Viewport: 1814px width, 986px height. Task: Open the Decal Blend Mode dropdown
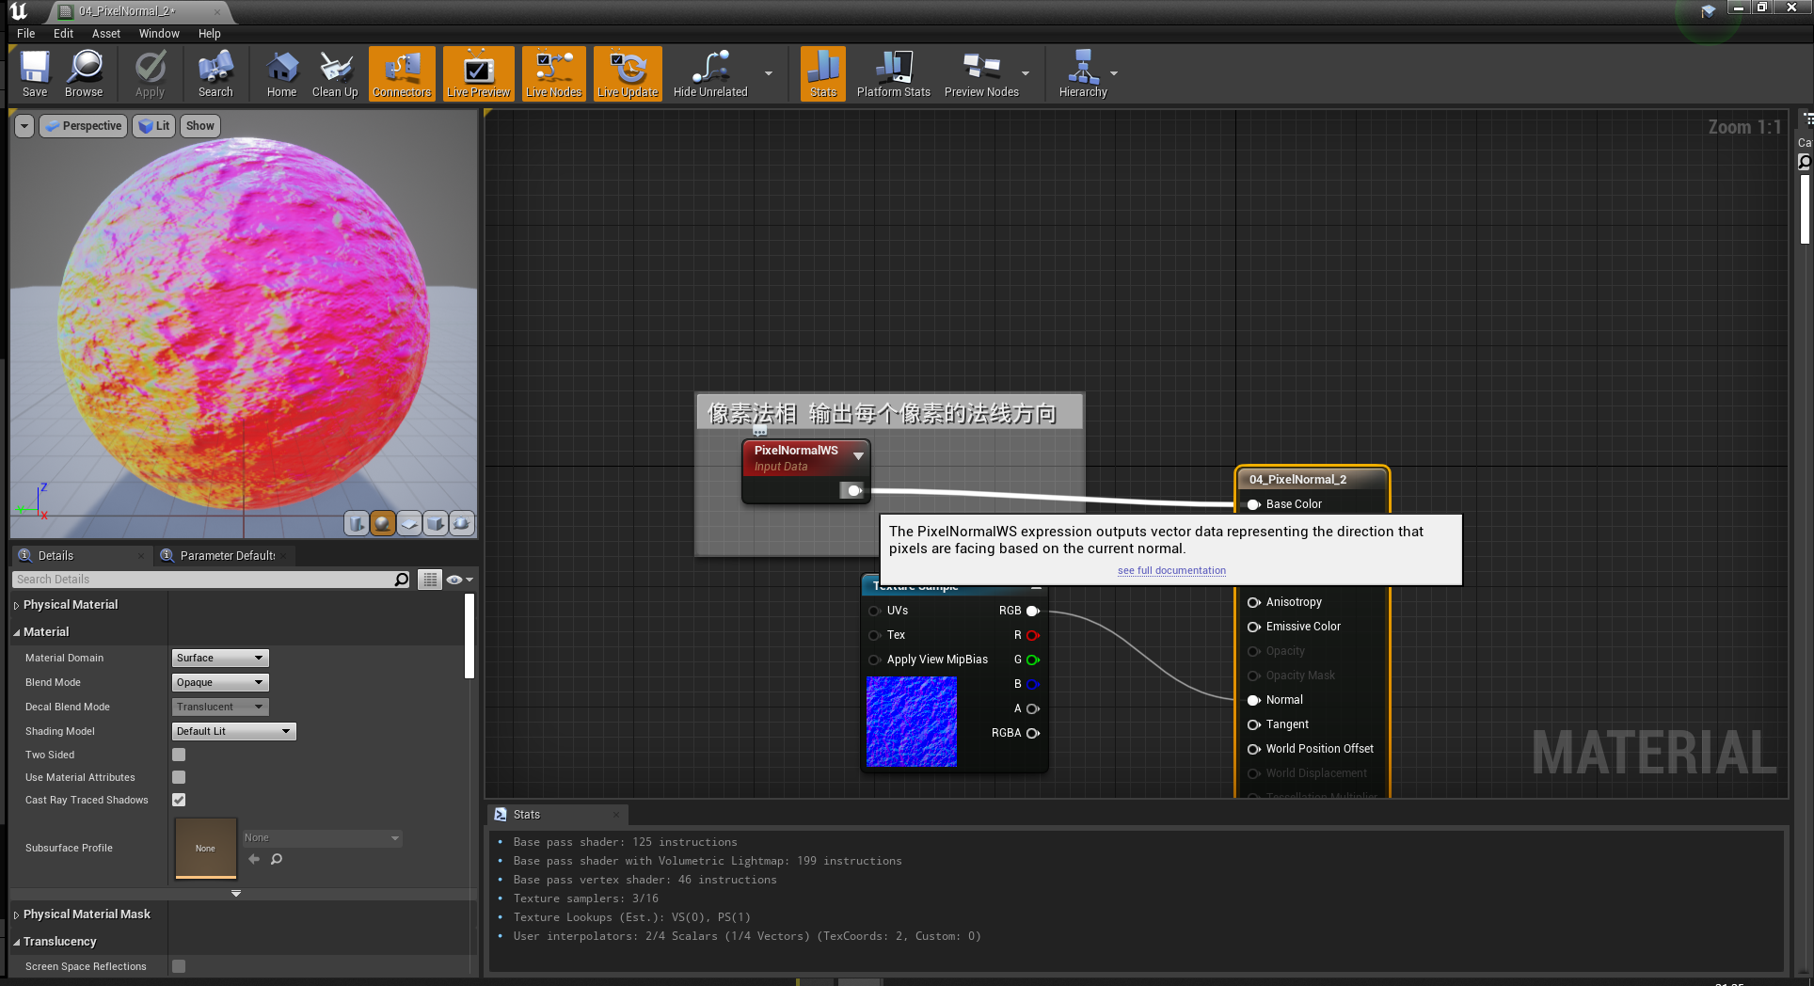click(x=219, y=707)
